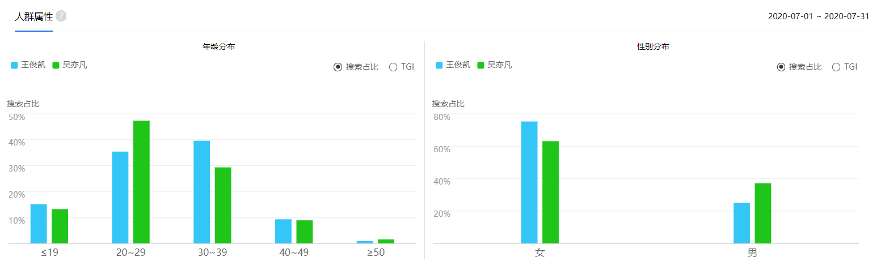This screenshot has width=885, height=270.
Task: Open the 人群属性 tab
Action: (34, 16)
